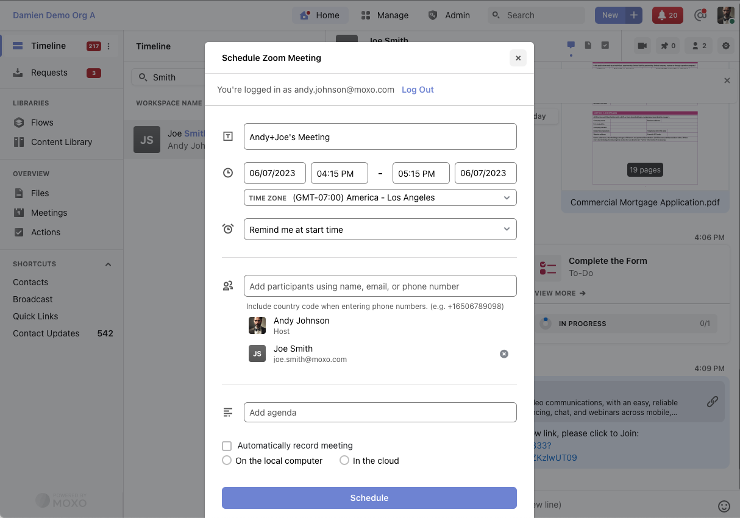Screen dimensions: 740x518
Task: Open Contacts shortcut
Action: coord(30,282)
